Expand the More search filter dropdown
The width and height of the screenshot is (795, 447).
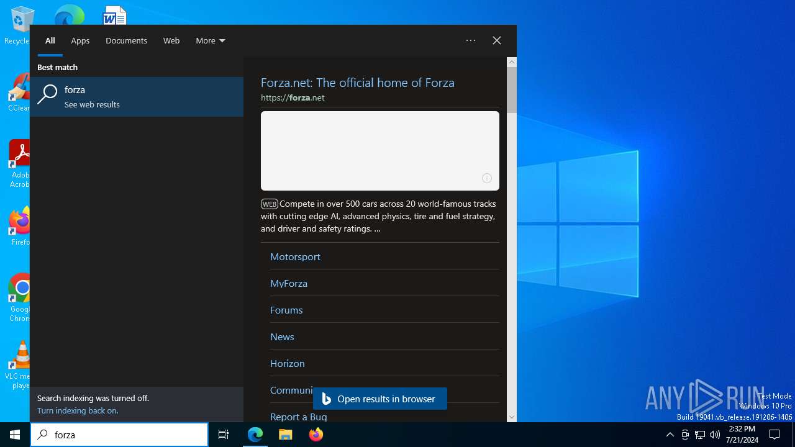211,40
